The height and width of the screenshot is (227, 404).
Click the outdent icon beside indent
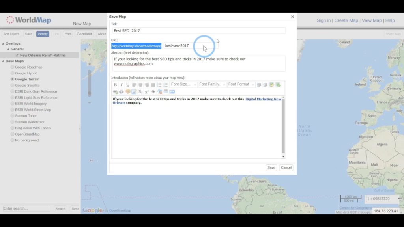point(266,84)
